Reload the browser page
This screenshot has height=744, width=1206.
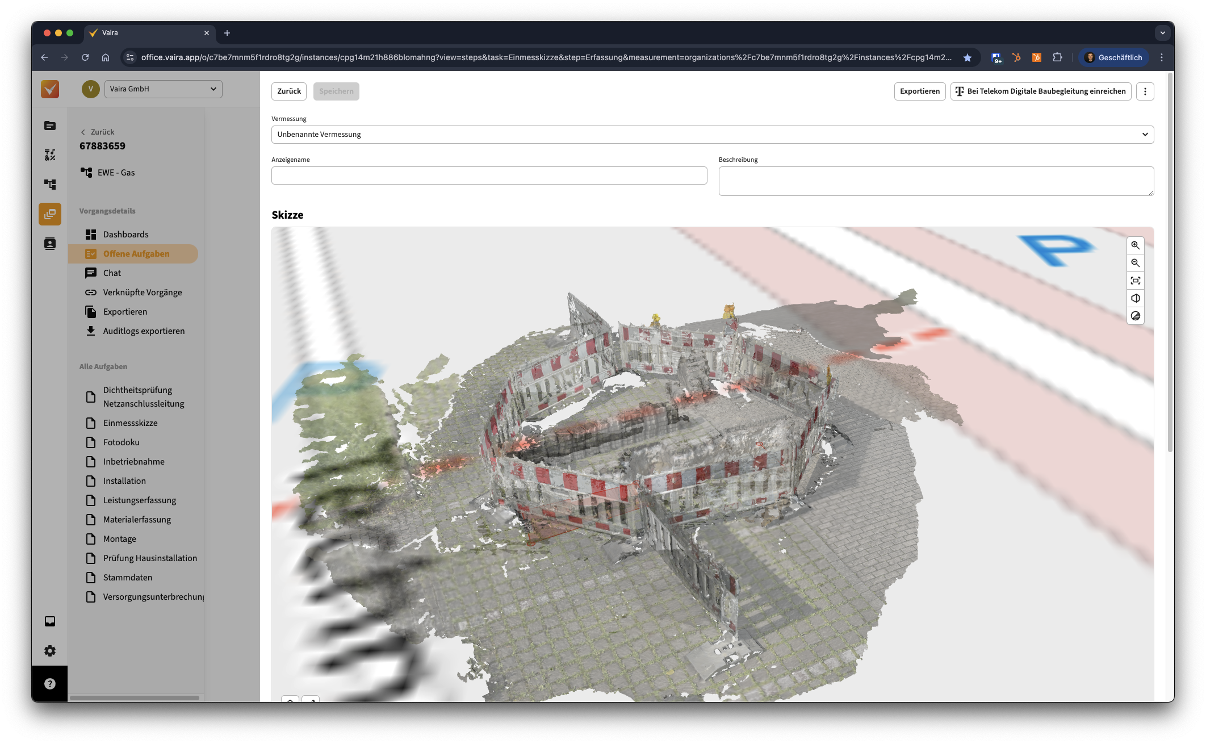pos(85,57)
